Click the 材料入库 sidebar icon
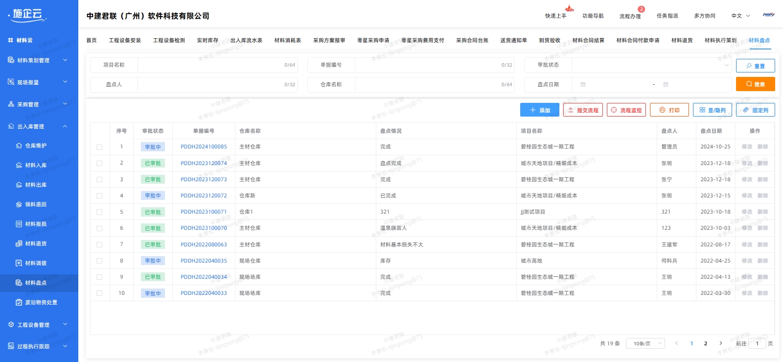This screenshot has width=783, height=362. (x=19, y=165)
